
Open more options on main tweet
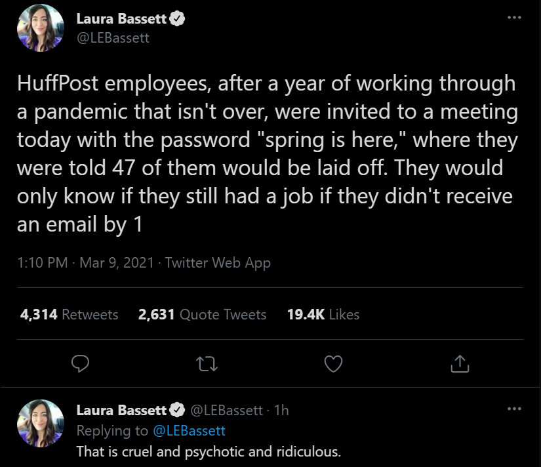point(515,17)
